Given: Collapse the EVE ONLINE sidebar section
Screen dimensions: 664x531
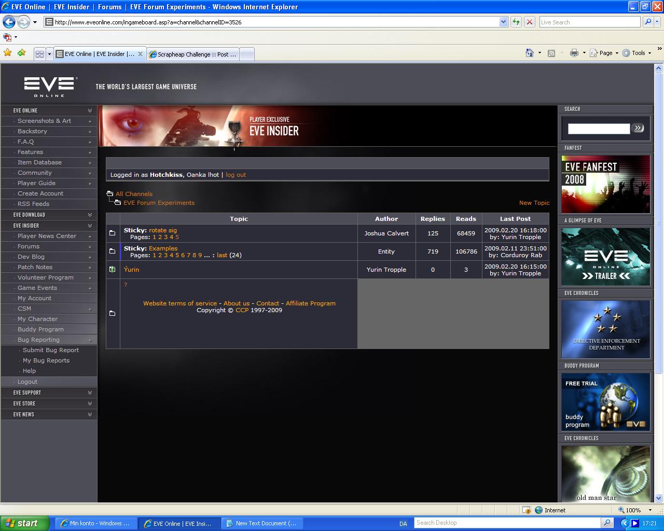Looking at the screenshot, I should tap(90, 110).
